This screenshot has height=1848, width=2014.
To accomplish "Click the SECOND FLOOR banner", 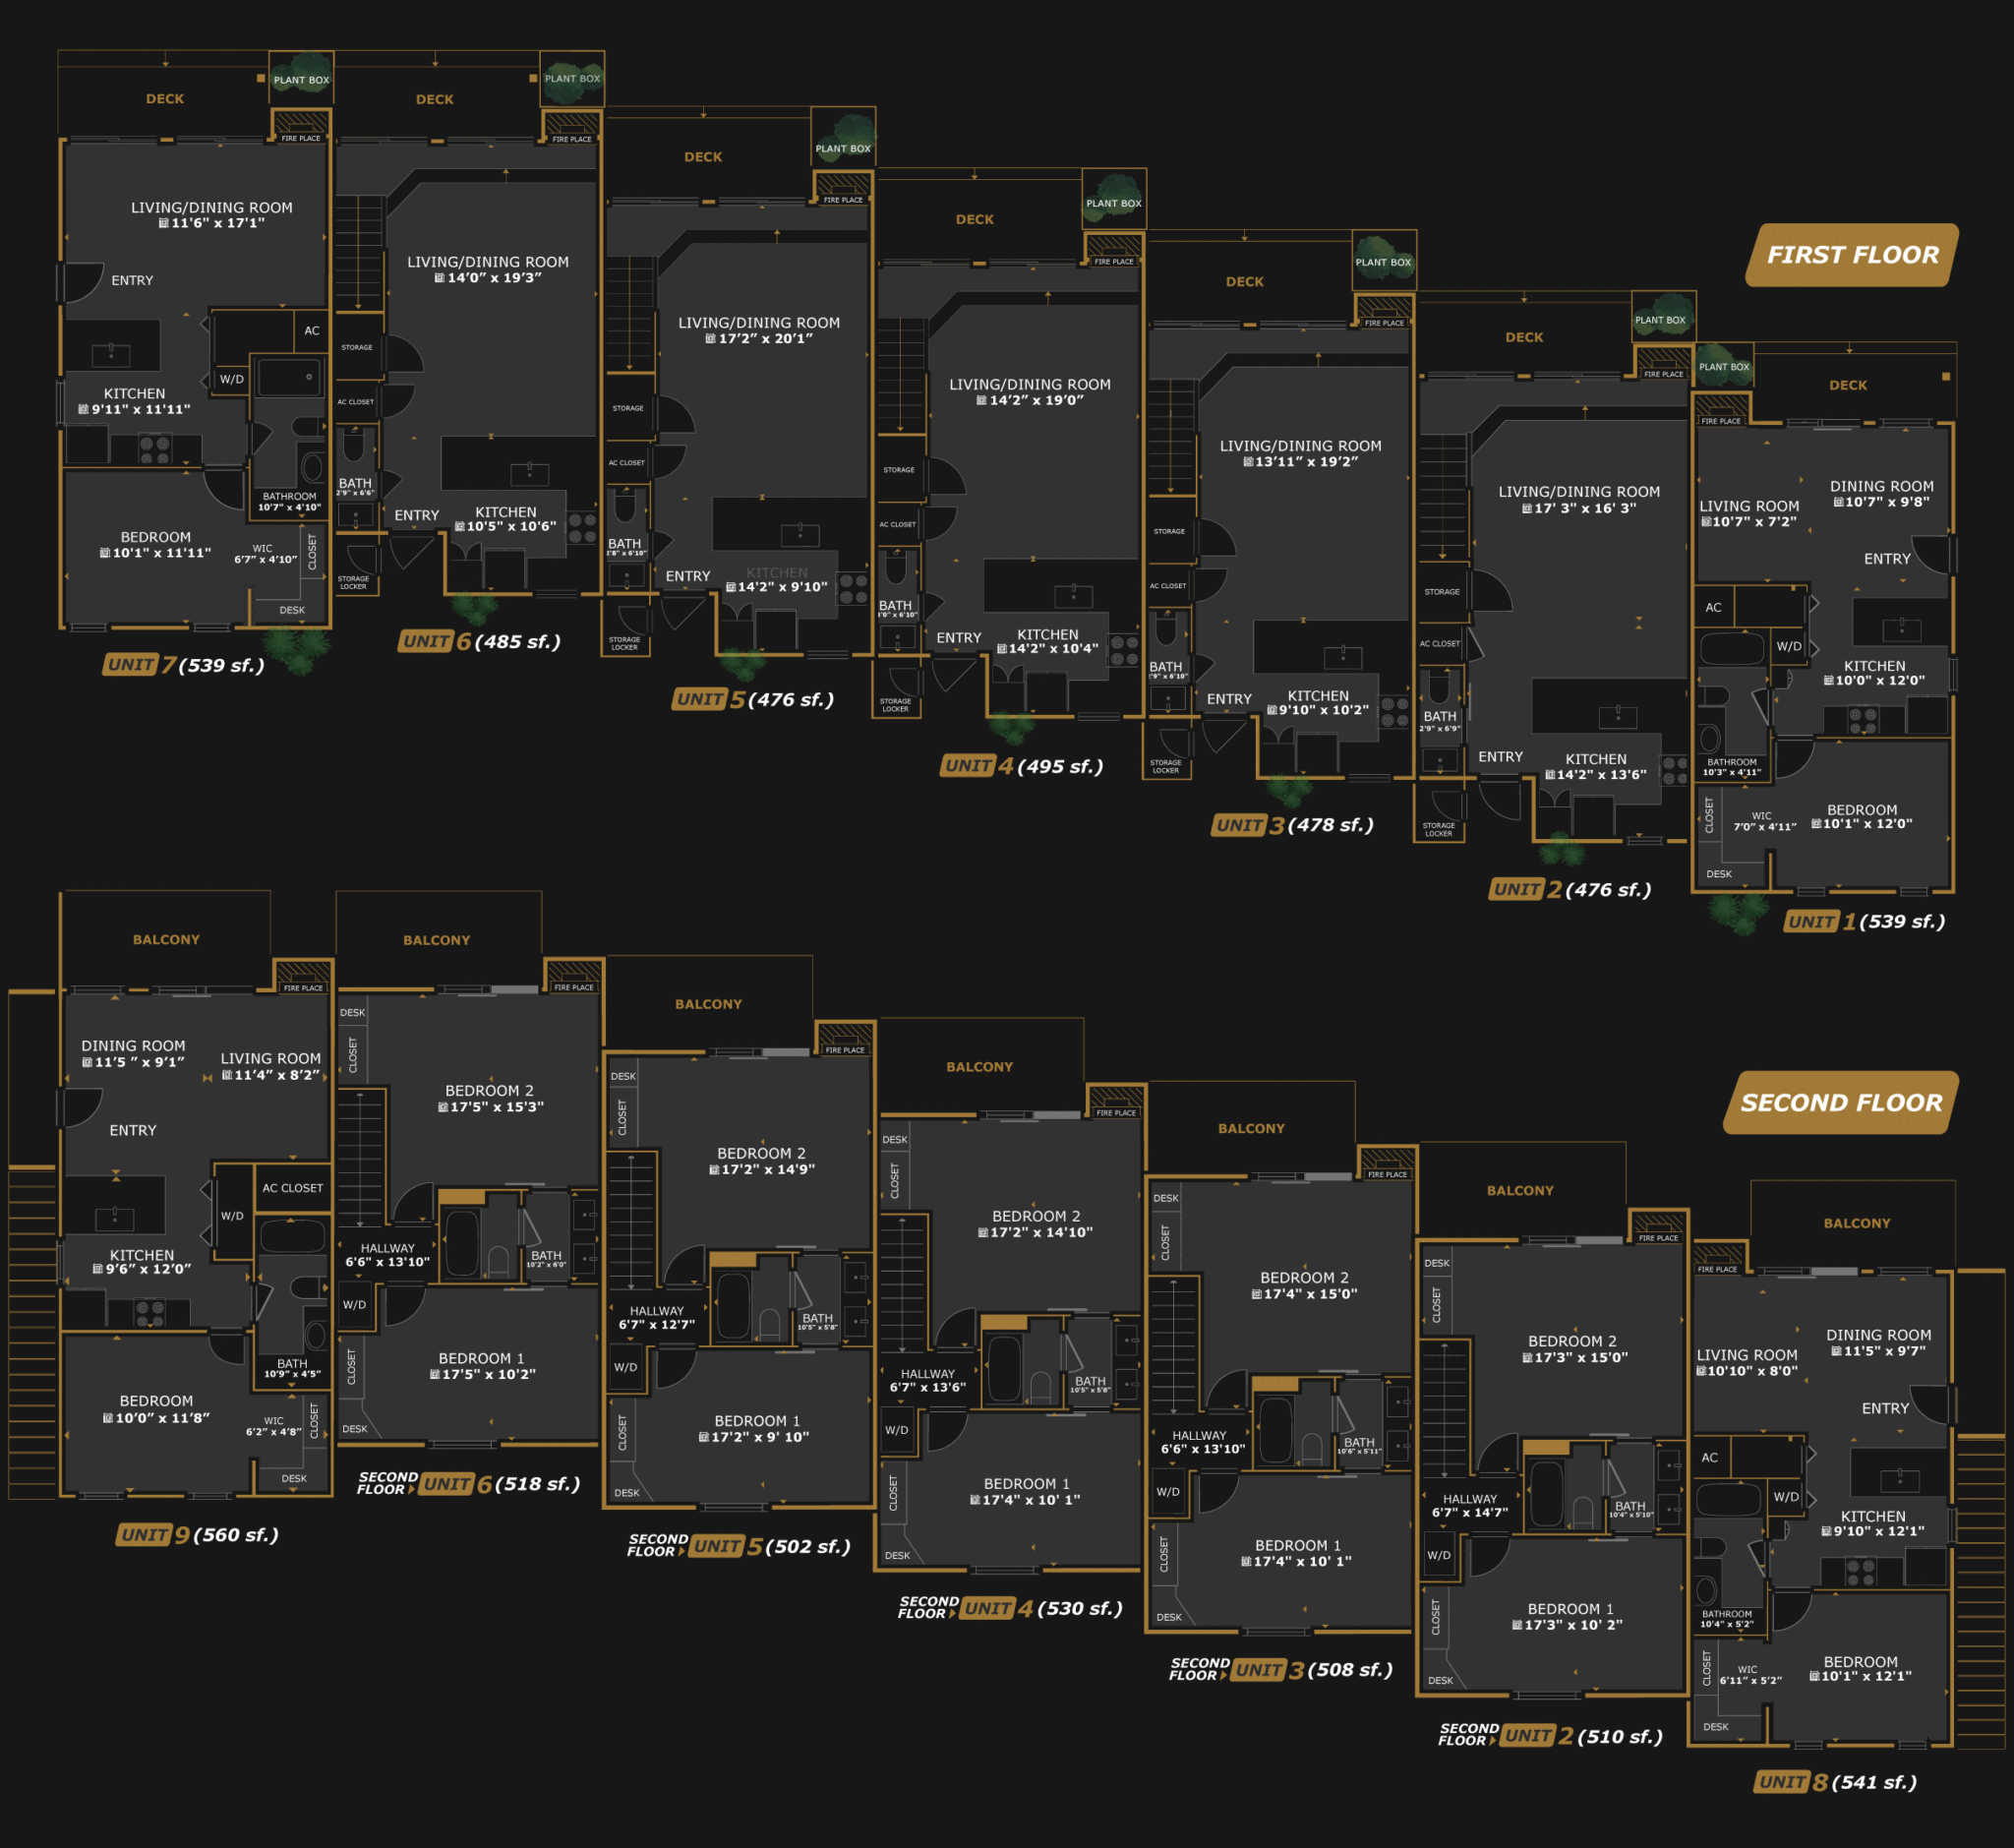I will point(1840,1103).
